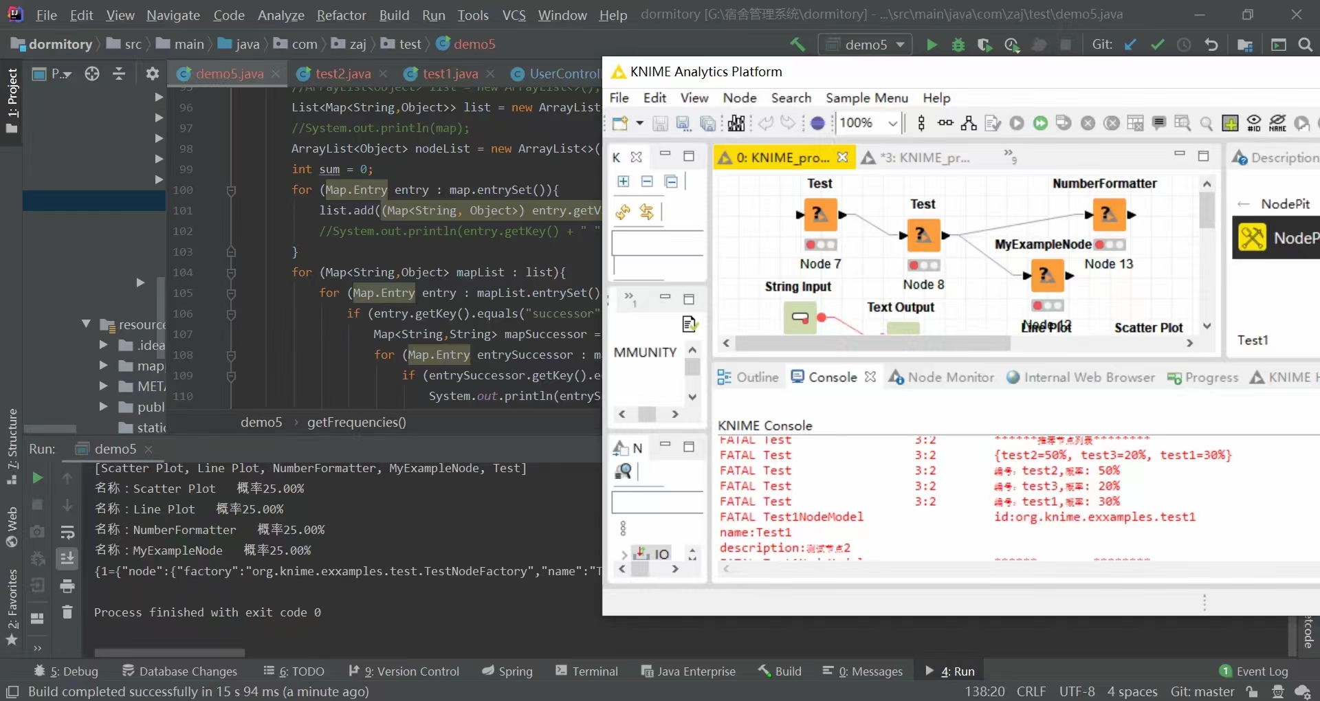1320x701 pixels.
Task: Click the print icon in Run panel
Action: [x=67, y=586]
